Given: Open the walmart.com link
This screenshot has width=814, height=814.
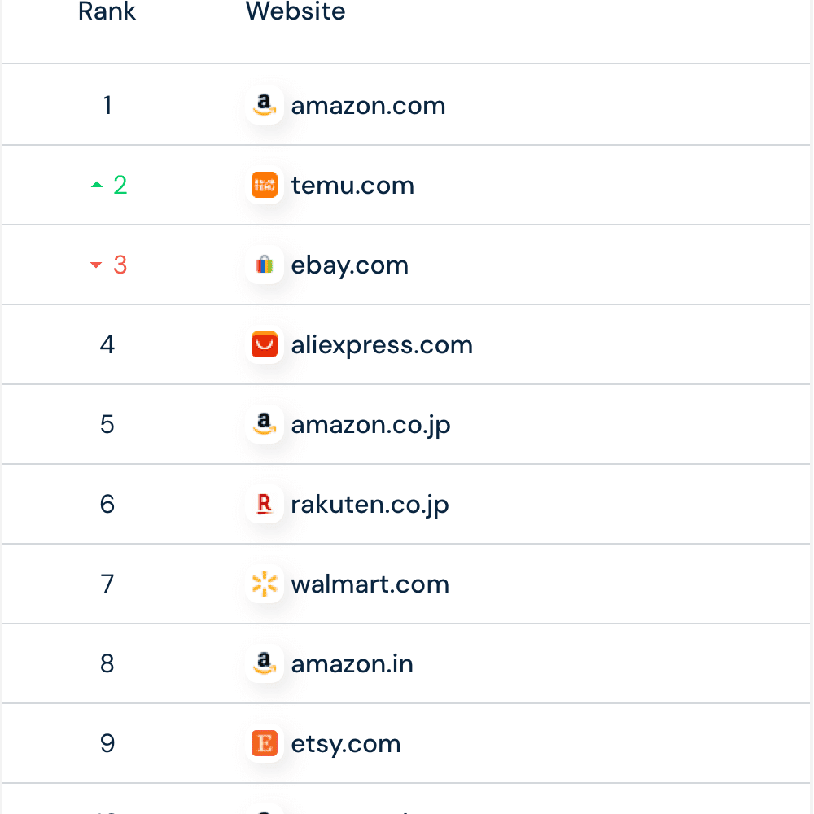Looking at the screenshot, I should [x=370, y=584].
